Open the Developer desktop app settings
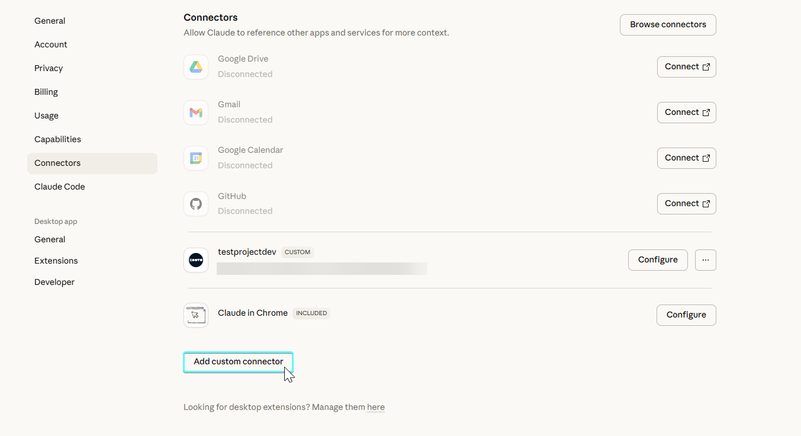The width and height of the screenshot is (801, 436). pyautogui.click(x=54, y=282)
